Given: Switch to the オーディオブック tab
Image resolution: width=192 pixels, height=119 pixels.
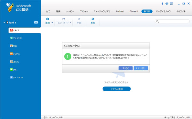Looking at the screenshot, I should click(163, 11).
